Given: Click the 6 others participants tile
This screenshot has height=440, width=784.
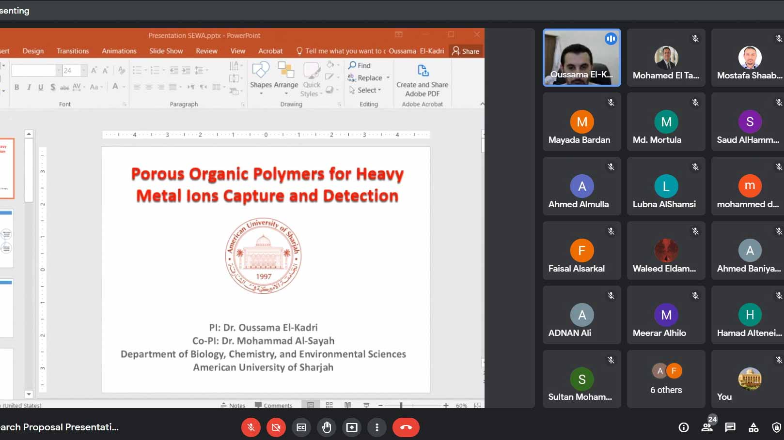Looking at the screenshot, I should (x=666, y=379).
